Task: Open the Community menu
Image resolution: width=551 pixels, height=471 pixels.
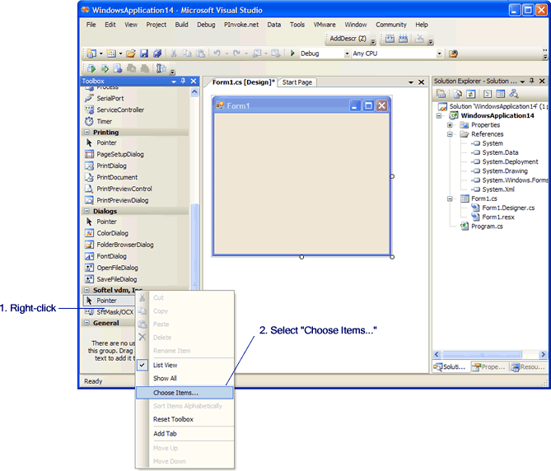Action: 390,25
